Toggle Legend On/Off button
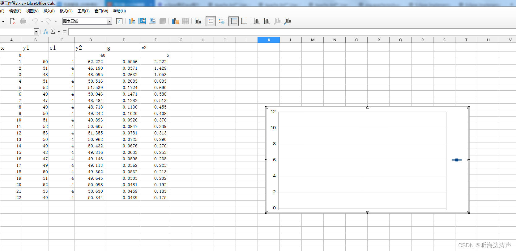Viewport: 516px width, 251px height. coord(211,21)
